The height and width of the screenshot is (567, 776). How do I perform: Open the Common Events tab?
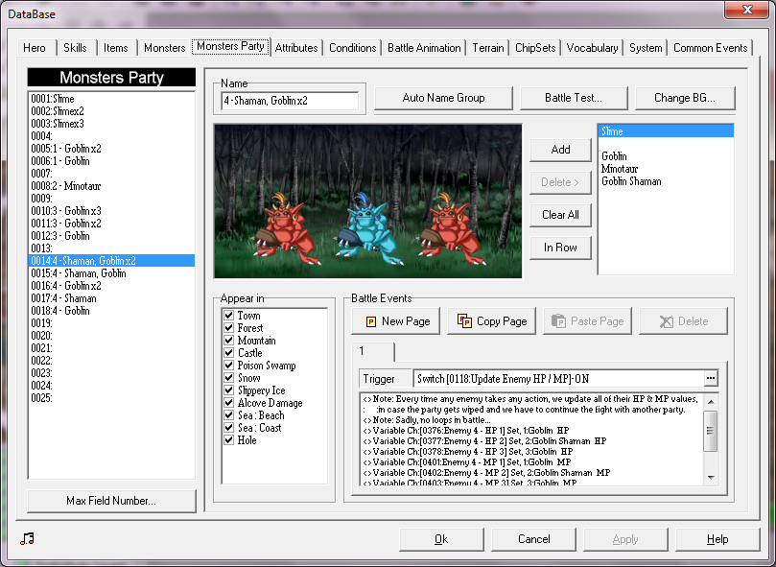pos(710,48)
